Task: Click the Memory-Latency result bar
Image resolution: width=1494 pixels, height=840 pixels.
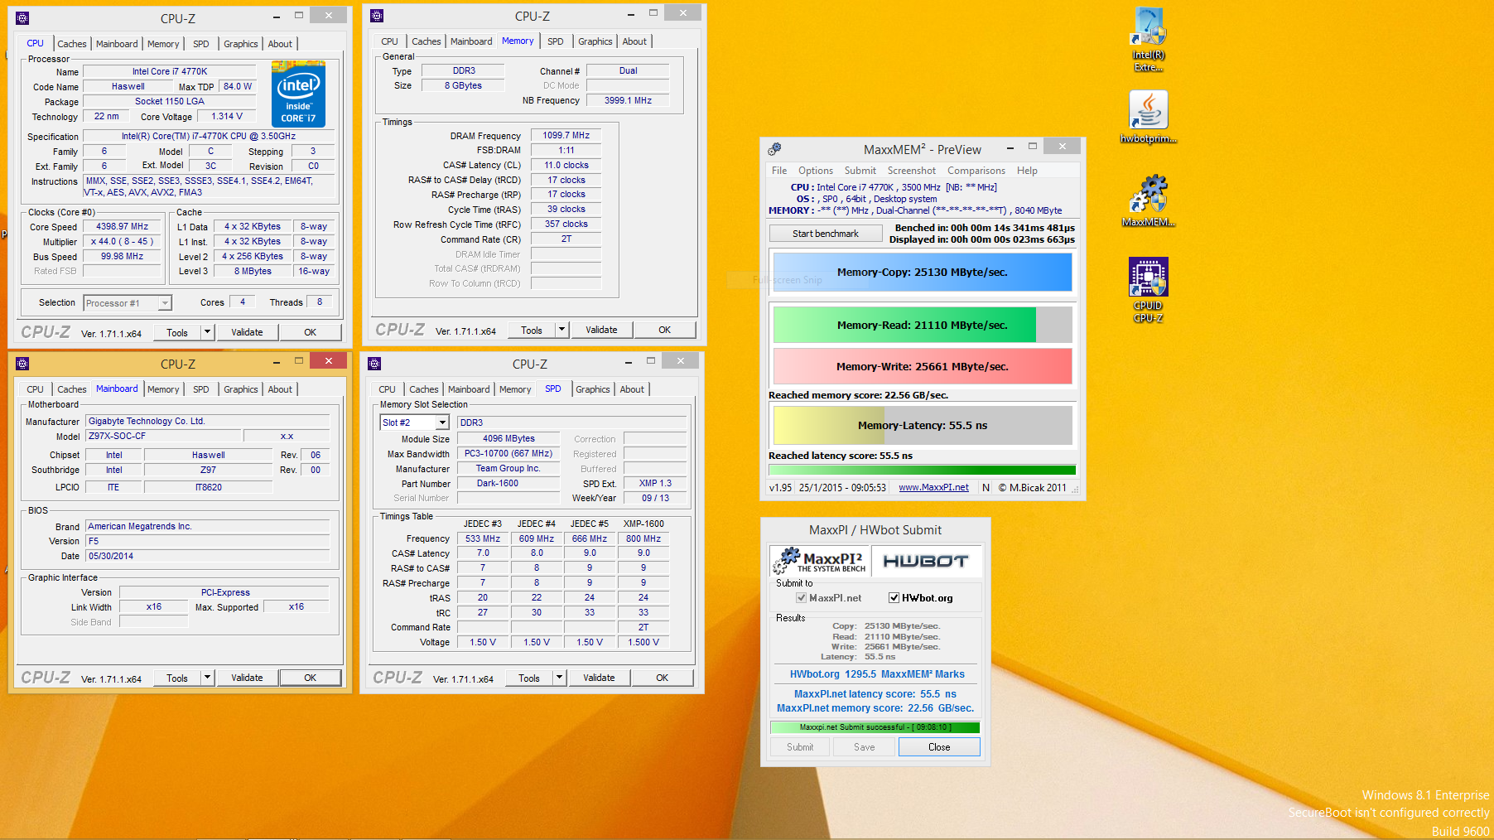Action: pos(923,425)
